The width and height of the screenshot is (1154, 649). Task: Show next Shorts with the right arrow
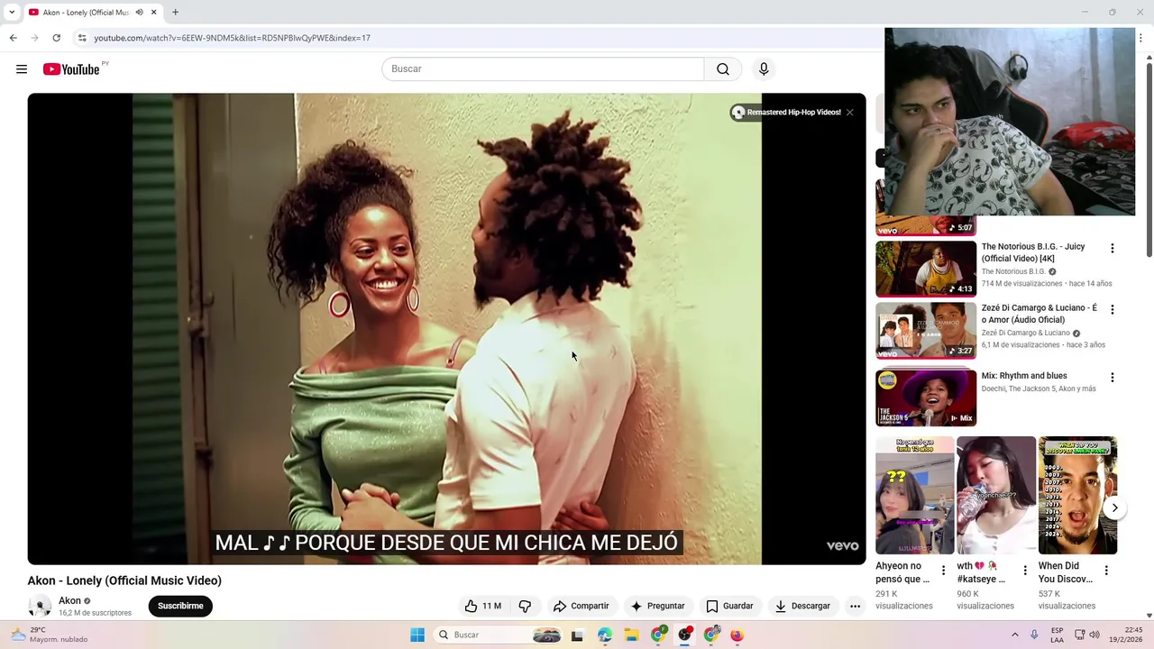[x=1114, y=507]
